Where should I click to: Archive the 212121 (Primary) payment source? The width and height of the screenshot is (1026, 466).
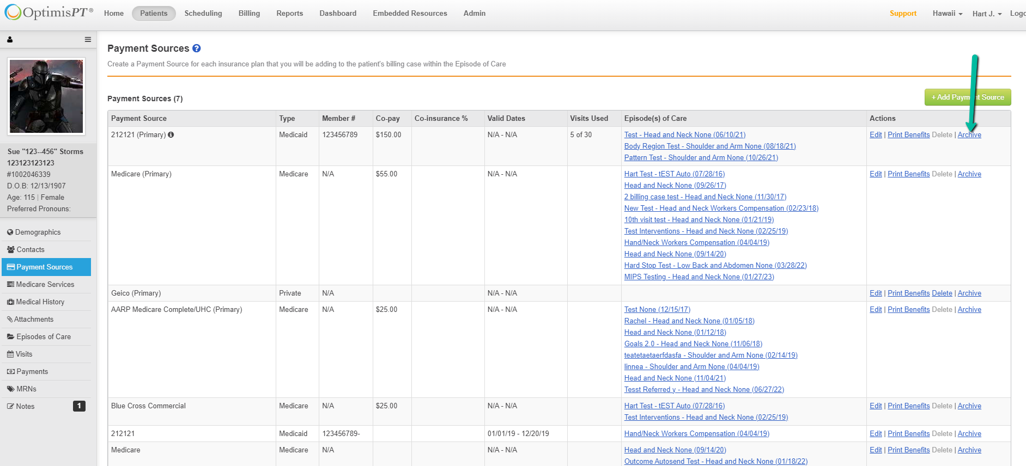[x=969, y=135]
